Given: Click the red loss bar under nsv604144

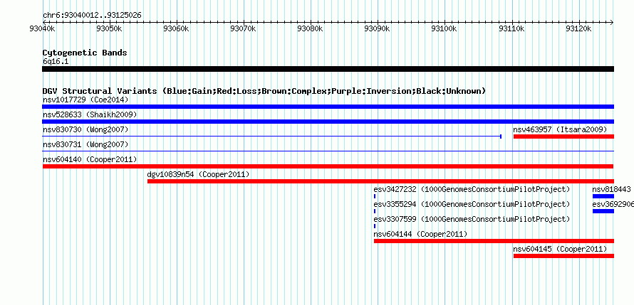Looking at the screenshot, I should pyautogui.click(x=494, y=241).
